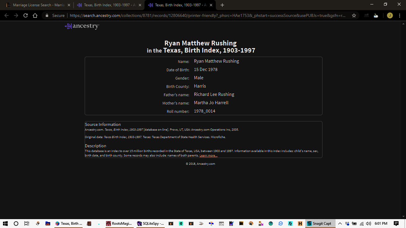Bookmark this page with the star icon
The image size is (406, 228).
click(354, 15)
